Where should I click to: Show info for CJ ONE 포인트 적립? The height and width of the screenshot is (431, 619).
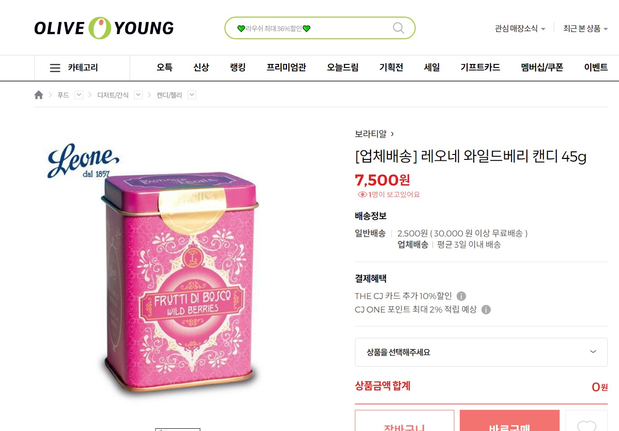(x=486, y=309)
